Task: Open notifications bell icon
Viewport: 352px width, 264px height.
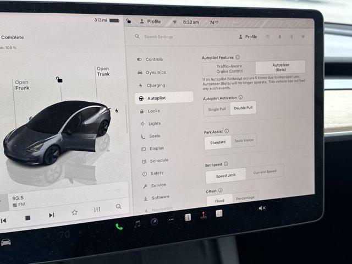Action: (x=280, y=37)
